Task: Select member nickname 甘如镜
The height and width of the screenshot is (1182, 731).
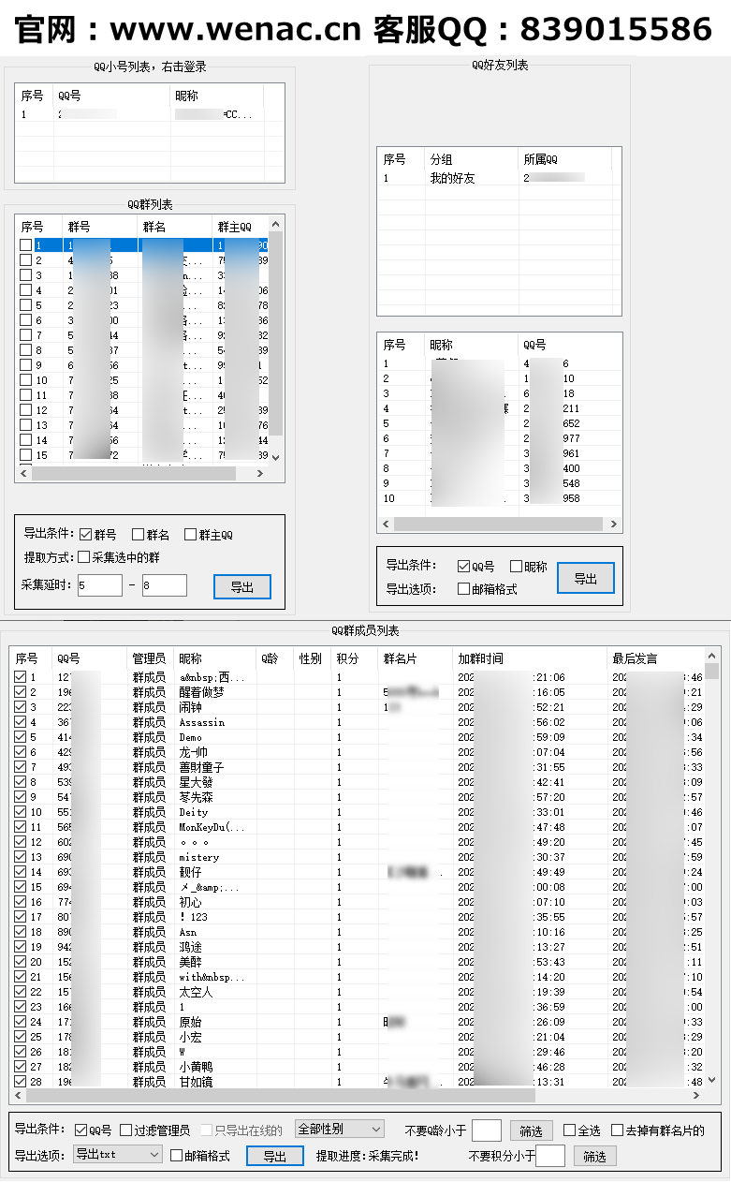Action: (197, 1082)
